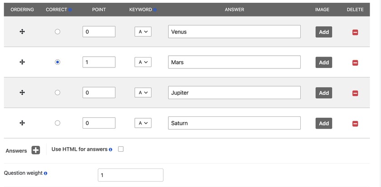Add an image to Venus answer
The width and height of the screenshot is (381, 187).
coord(324,32)
